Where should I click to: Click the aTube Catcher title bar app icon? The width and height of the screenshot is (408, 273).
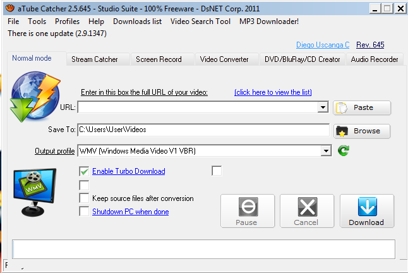click(x=10, y=8)
